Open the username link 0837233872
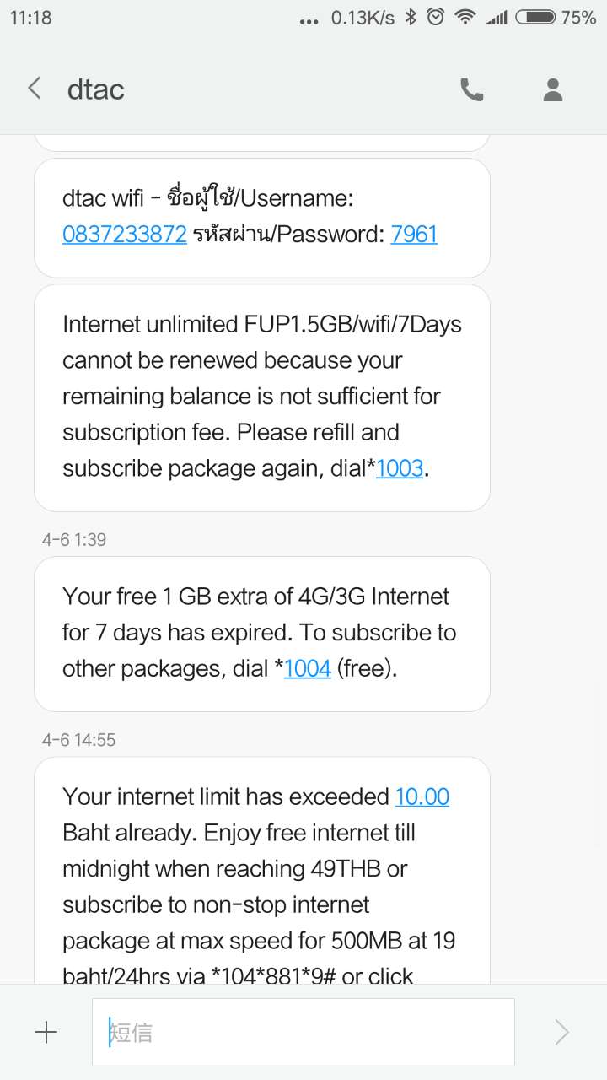The width and height of the screenshot is (607, 1080). [x=125, y=234]
